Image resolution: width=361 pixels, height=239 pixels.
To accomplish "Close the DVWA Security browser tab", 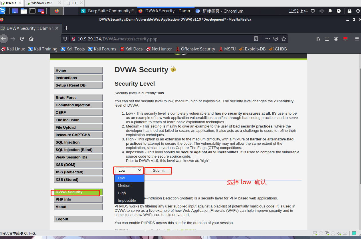I will pos(57,28).
